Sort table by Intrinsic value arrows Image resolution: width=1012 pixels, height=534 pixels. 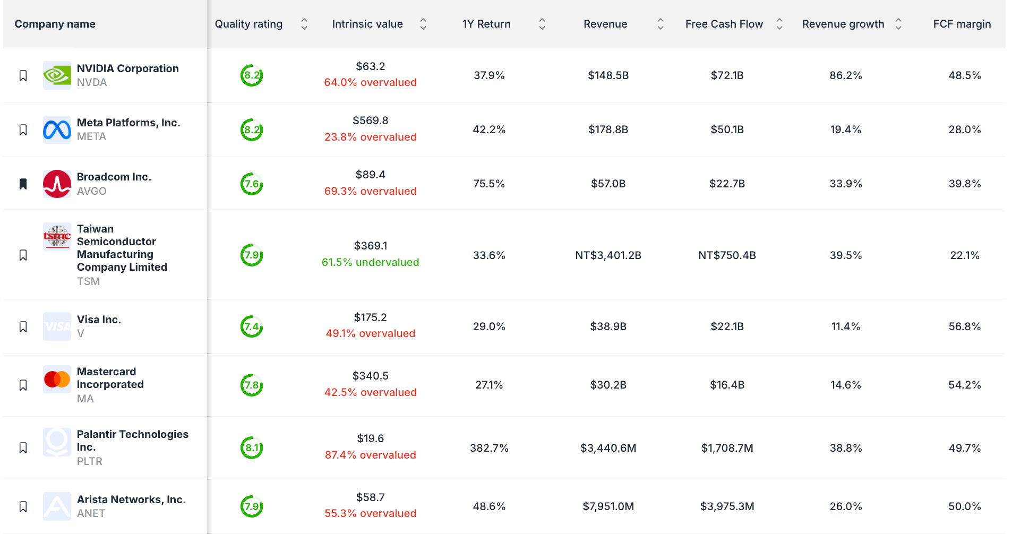pyautogui.click(x=423, y=24)
